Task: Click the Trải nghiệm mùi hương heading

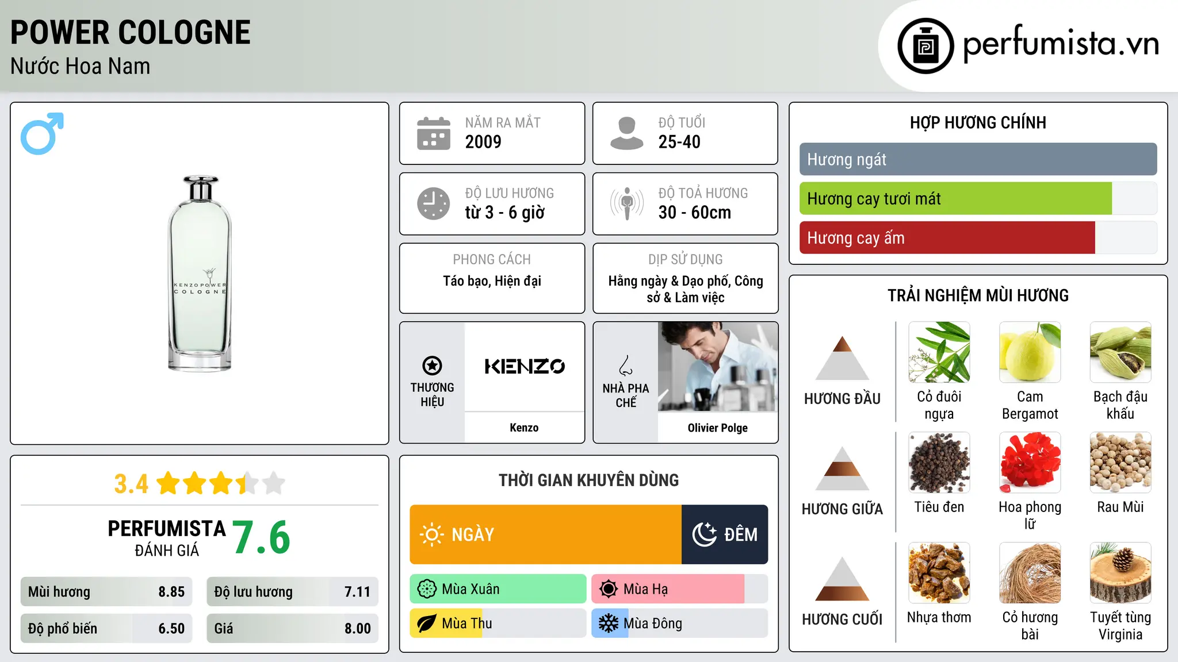Action: (978, 295)
